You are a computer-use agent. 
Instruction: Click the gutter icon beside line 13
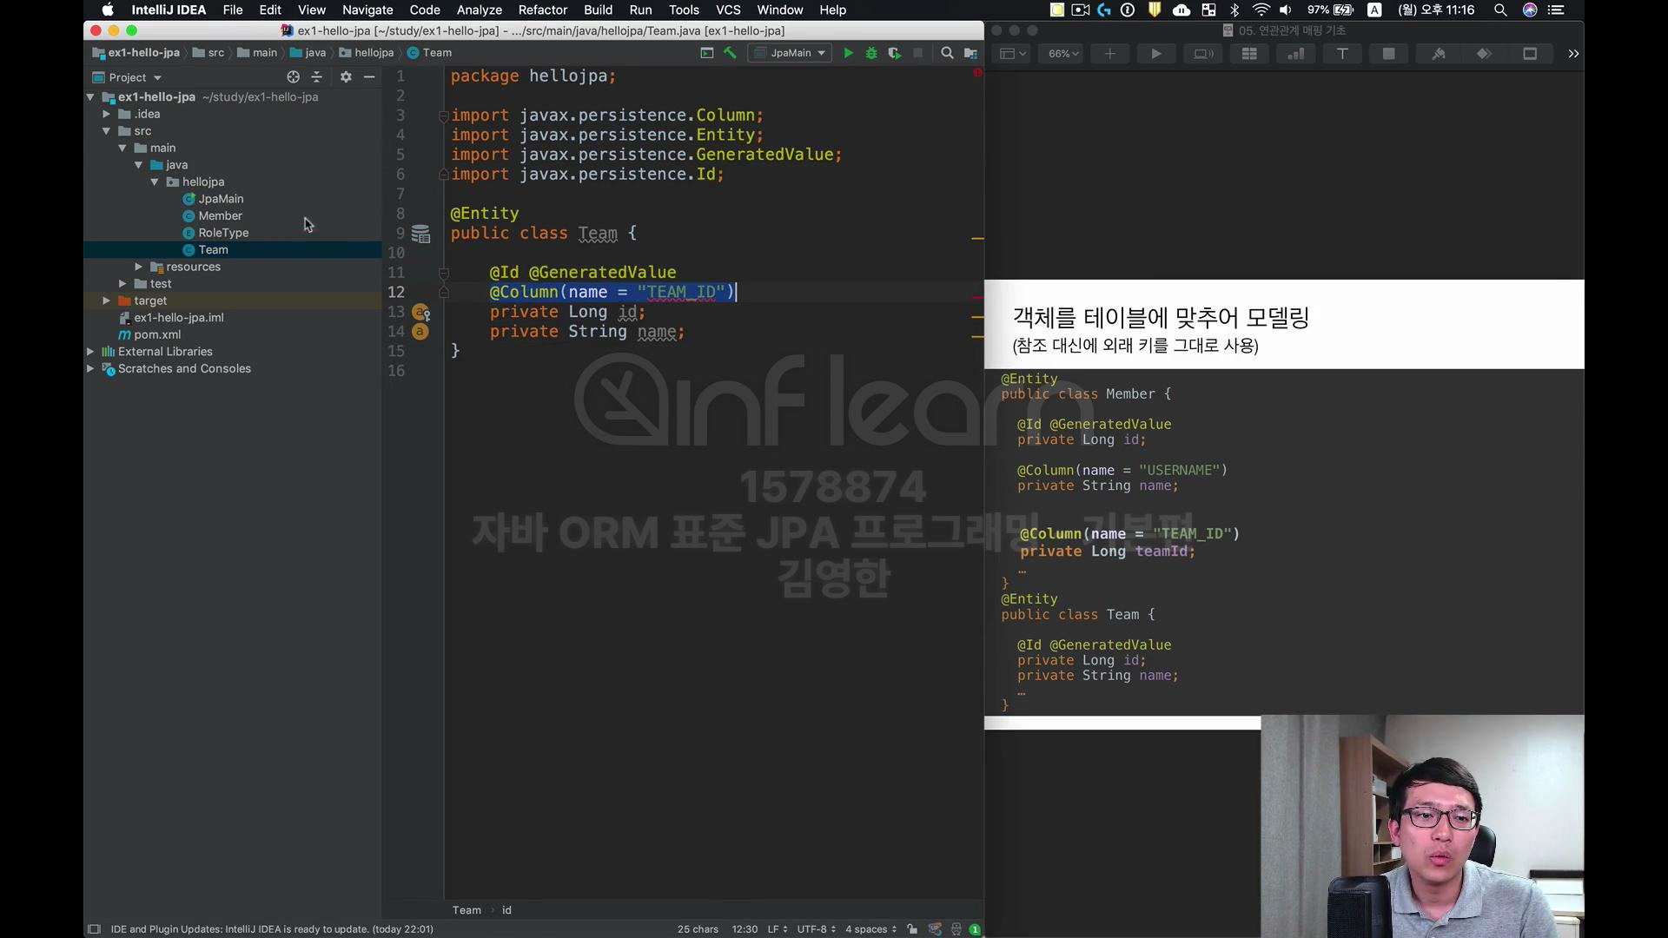click(421, 313)
